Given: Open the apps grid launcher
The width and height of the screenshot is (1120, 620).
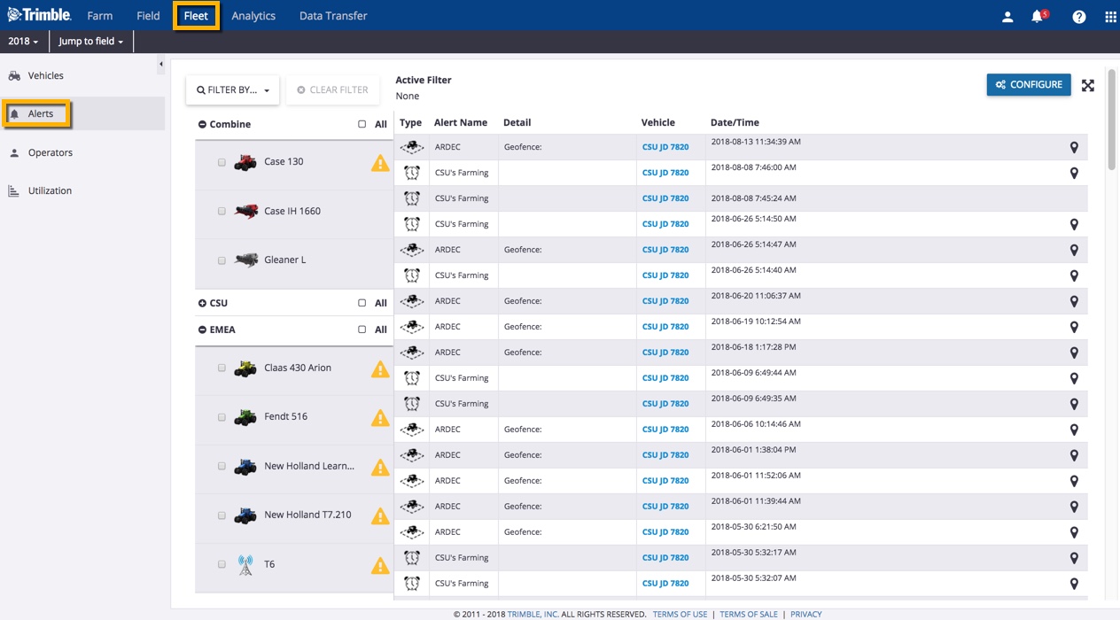Looking at the screenshot, I should click(1110, 16).
